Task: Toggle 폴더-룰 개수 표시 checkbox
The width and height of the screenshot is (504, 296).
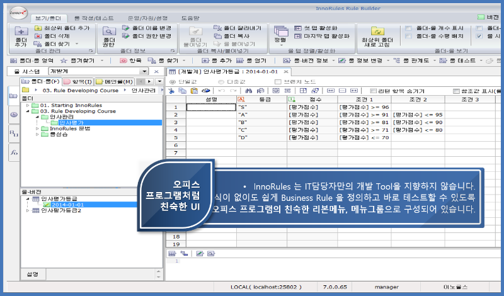Action: pyautogui.click(x=408, y=28)
